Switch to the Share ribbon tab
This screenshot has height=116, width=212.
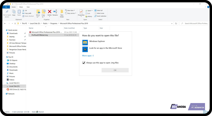[x=21, y=7]
